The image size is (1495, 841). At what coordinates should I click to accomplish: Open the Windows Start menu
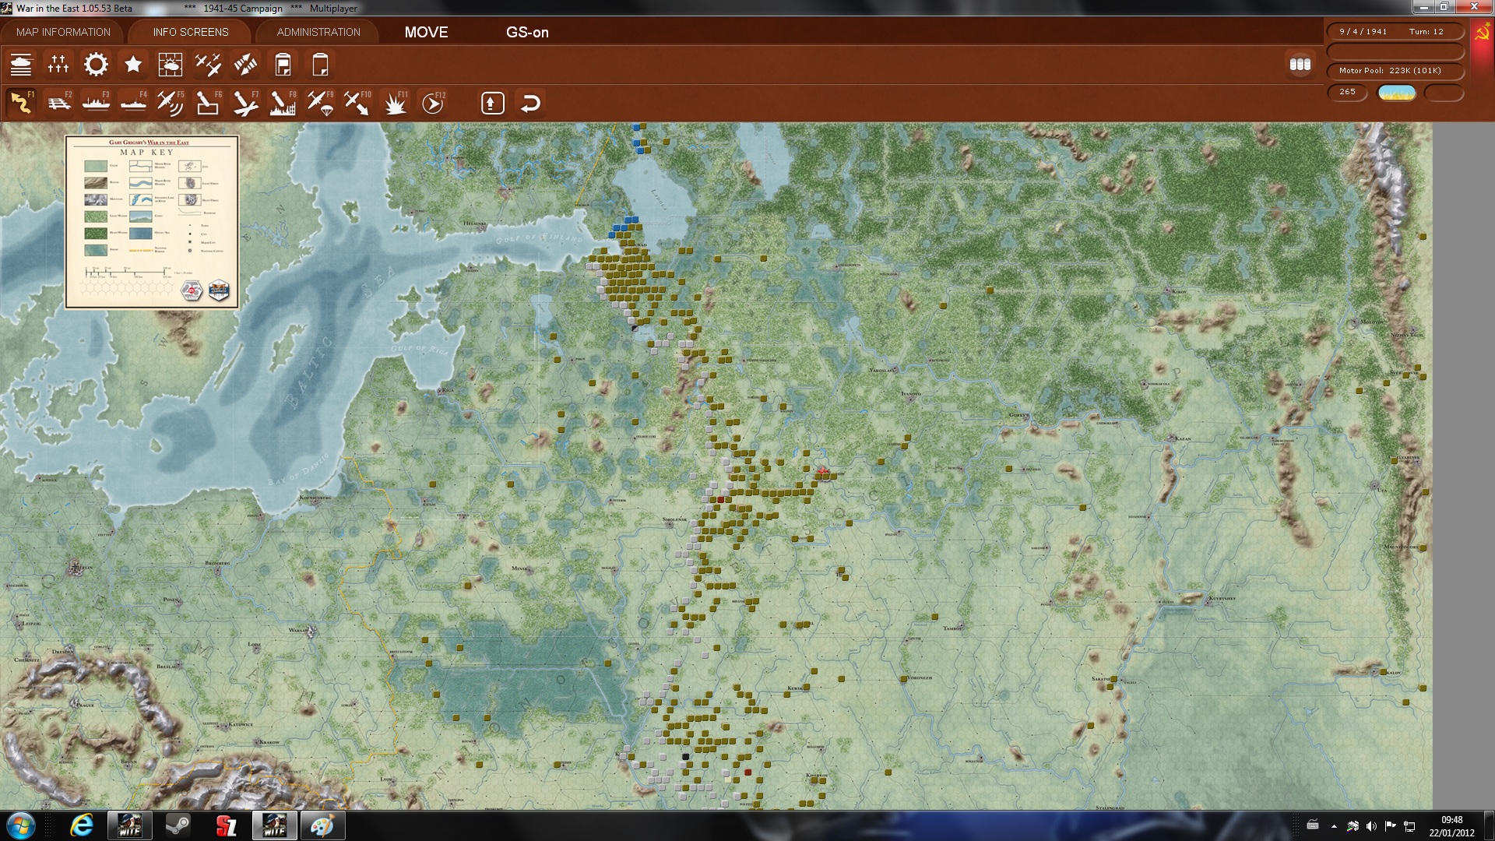(21, 825)
